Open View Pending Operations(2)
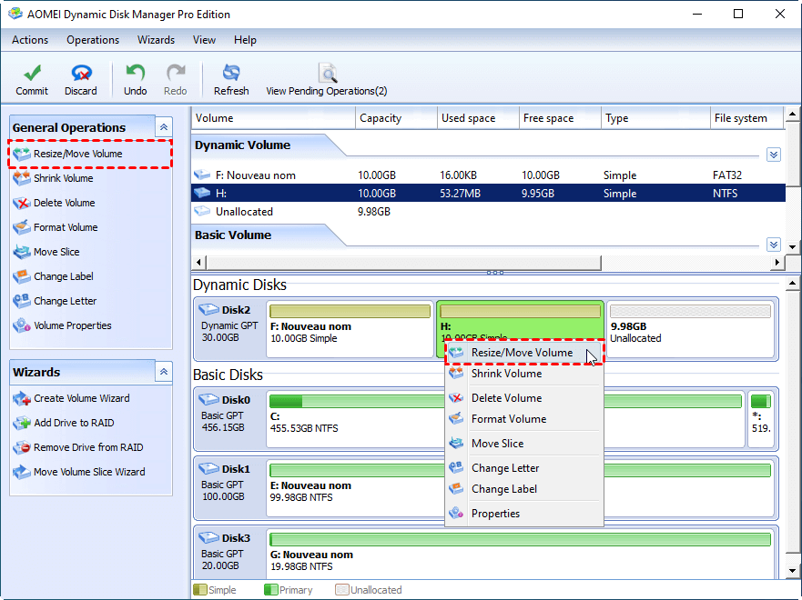 tap(327, 80)
